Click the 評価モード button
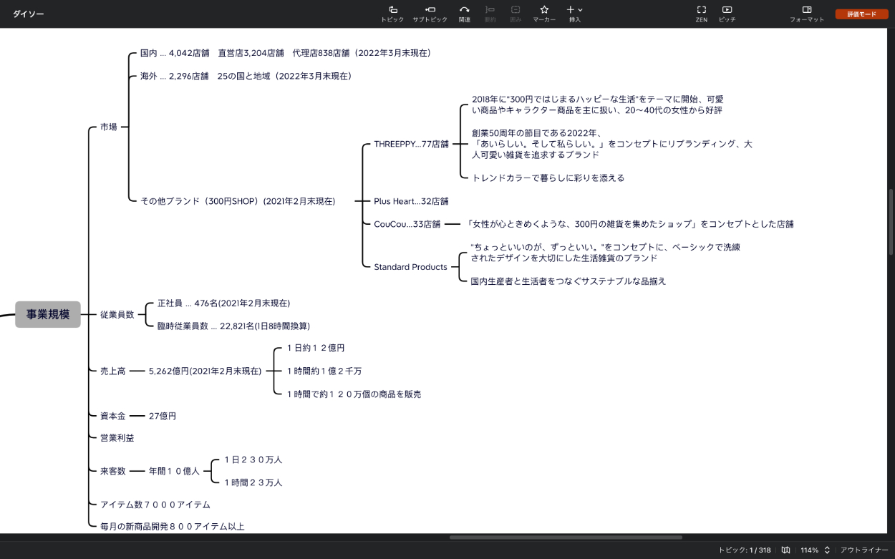Screen dimensions: 895x559 pos(861,14)
